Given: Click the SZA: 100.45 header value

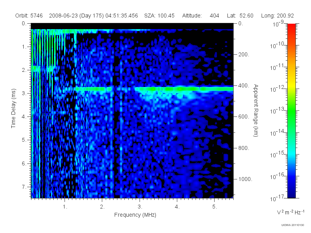Looking at the screenshot, I should click(159, 16).
